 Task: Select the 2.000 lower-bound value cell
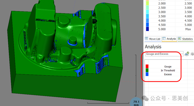[x=162, y=4]
